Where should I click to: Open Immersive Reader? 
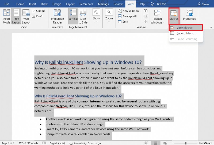[x=57, y=16]
